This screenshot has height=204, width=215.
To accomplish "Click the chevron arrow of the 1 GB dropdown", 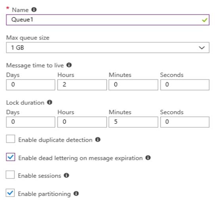I will click(202, 48).
